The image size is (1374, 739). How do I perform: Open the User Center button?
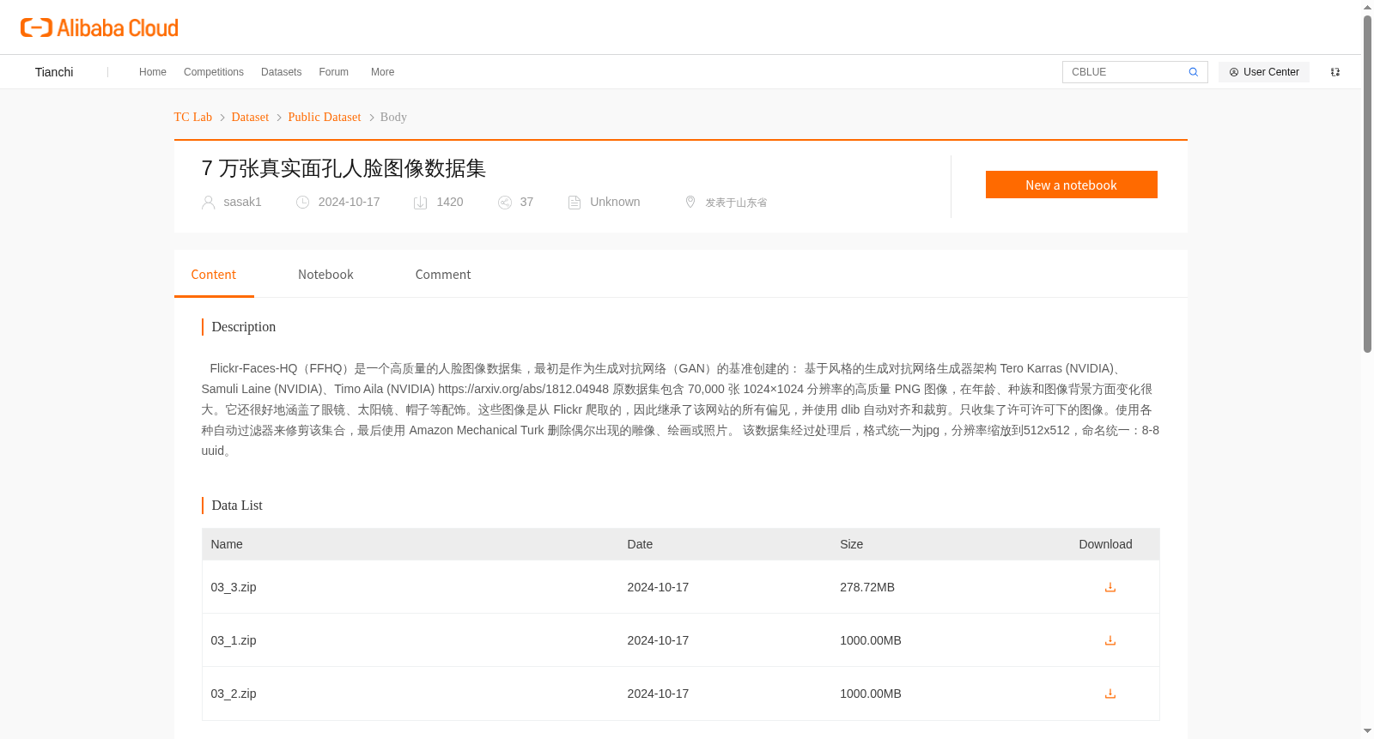point(1264,72)
